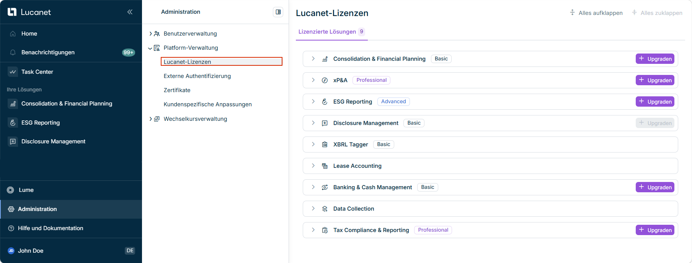Expand the Consolidation & Financial Planning license row
This screenshot has height=263, width=692.
coord(313,58)
